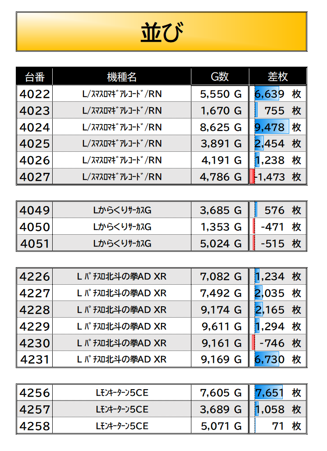Click the 2,454 枚 difference value
The image size is (327, 451).
[278, 143]
